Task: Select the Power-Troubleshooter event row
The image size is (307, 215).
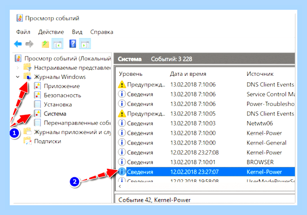Action: [206, 104]
